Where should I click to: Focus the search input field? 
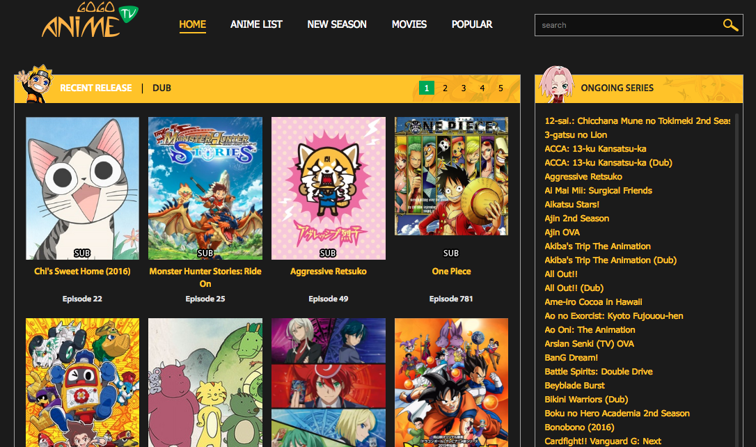pyautogui.click(x=629, y=25)
